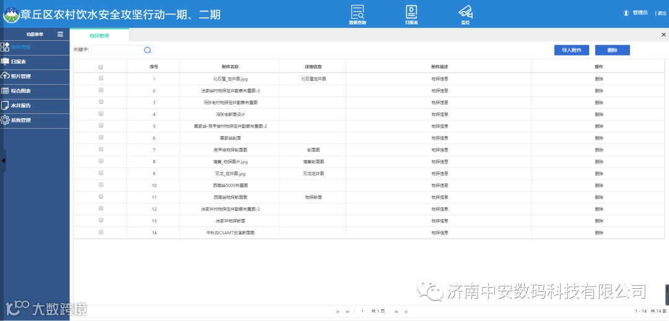The width and height of the screenshot is (669, 321).
Task: Open the gear icon for 系统管理
Action: click(x=5, y=120)
